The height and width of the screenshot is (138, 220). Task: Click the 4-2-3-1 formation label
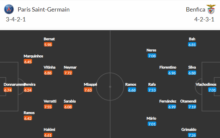click(x=204, y=19)
